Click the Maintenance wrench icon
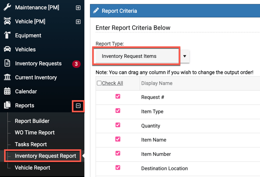 (x=7, y=7)
